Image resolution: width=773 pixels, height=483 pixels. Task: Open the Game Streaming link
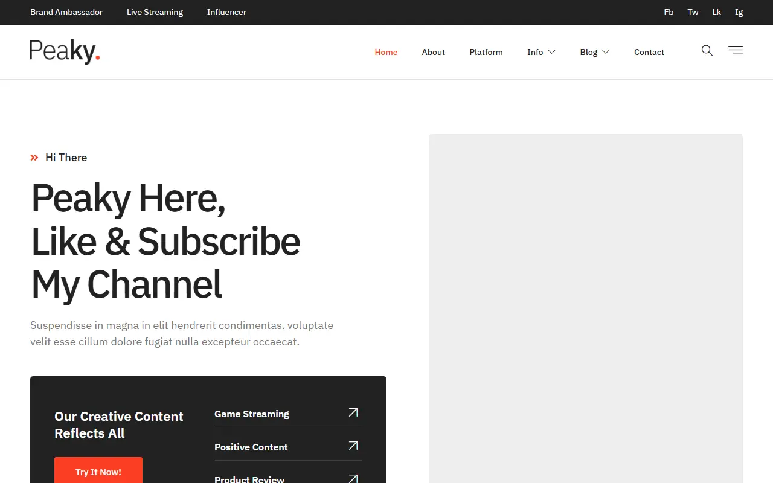(x=252, y=414)
